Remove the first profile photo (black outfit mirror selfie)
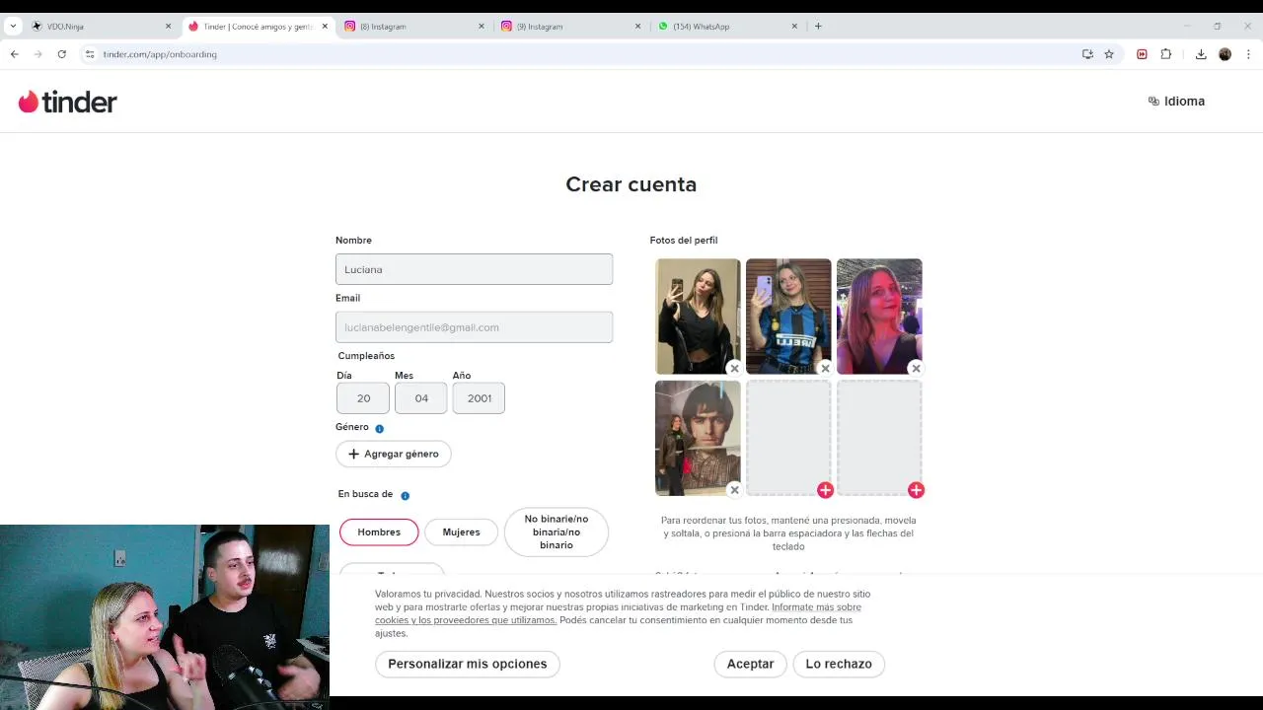The image size is (1263, 710). pyautogui.click(x=734, y=368)
